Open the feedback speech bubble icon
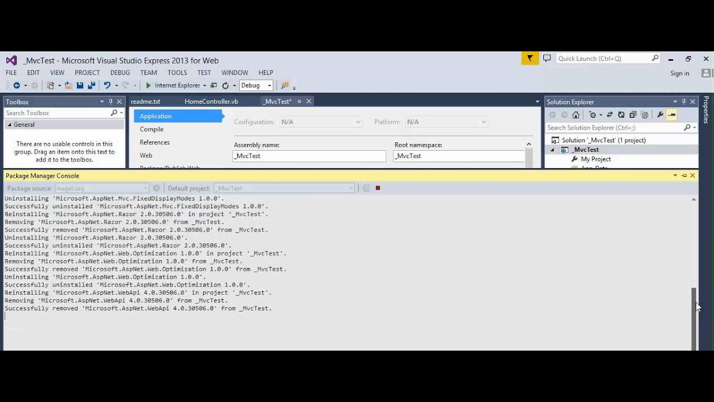714x402 pixels. [547, 58]
